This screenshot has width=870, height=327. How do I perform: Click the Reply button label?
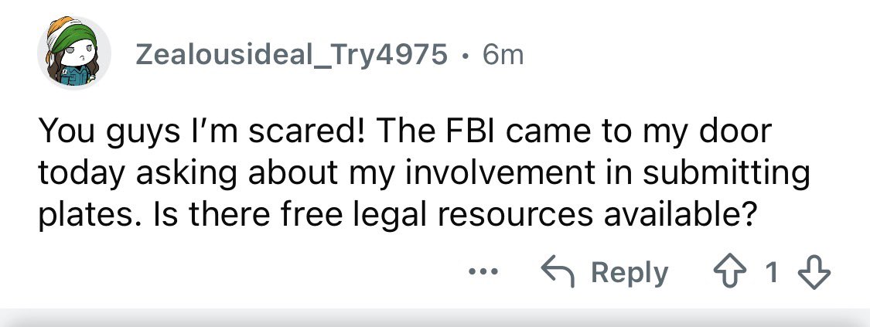coord(629,274)
